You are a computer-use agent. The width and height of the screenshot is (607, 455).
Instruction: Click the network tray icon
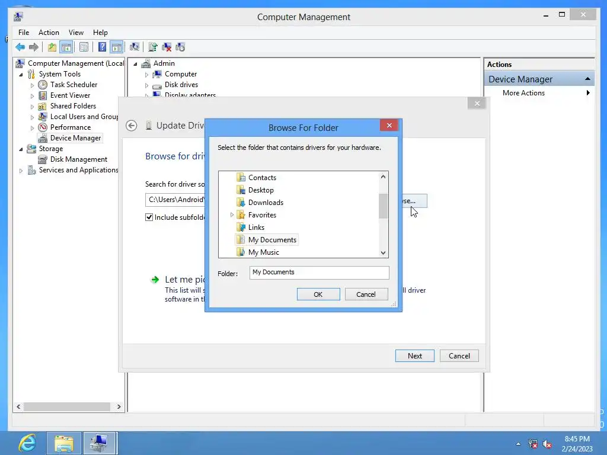click(533, 444)
